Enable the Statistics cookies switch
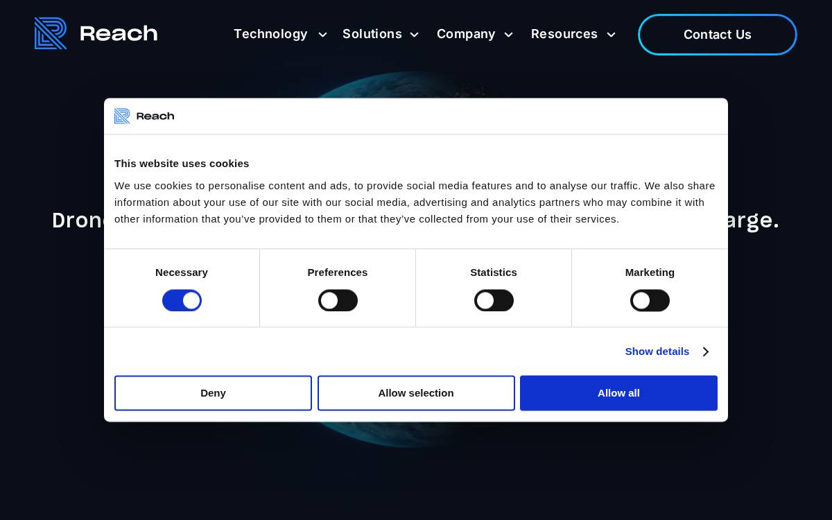 tap(494, 301)
